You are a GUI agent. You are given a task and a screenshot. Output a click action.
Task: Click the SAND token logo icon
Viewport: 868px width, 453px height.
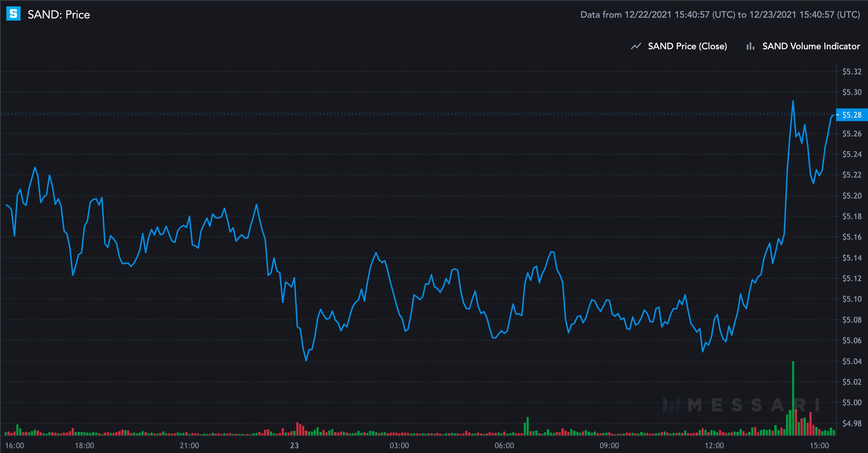[x=13, y=14]
